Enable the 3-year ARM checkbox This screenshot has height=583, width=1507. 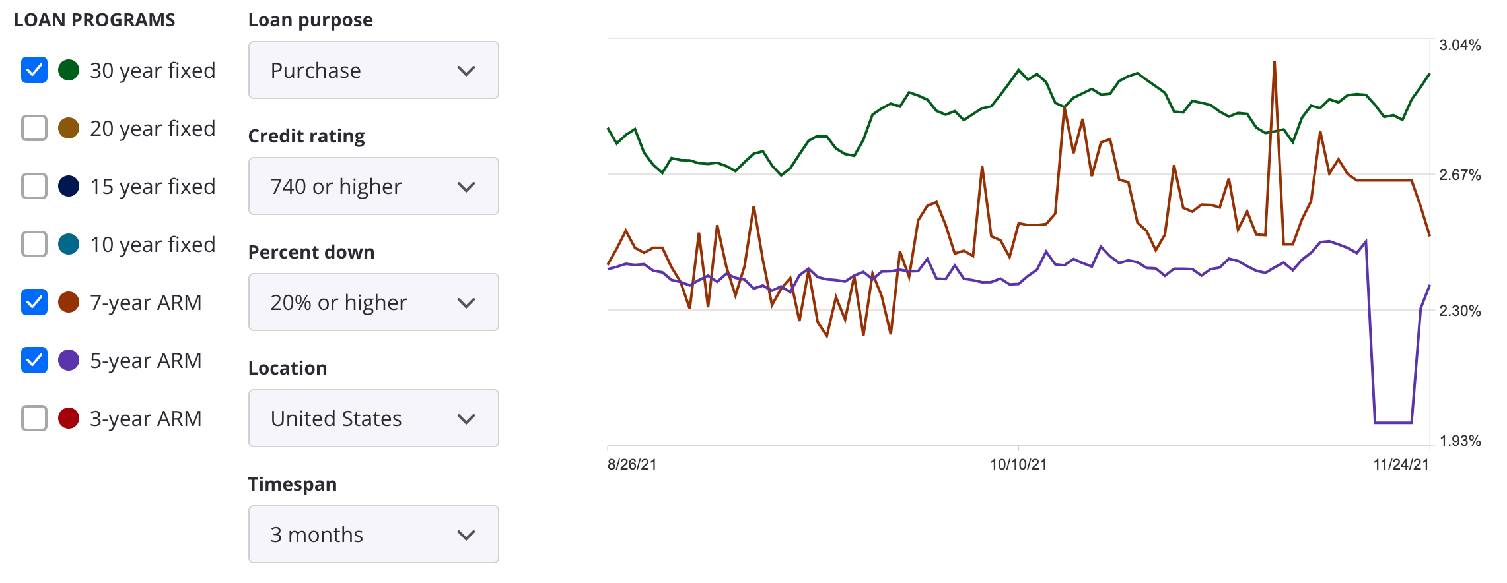point(34,418)
